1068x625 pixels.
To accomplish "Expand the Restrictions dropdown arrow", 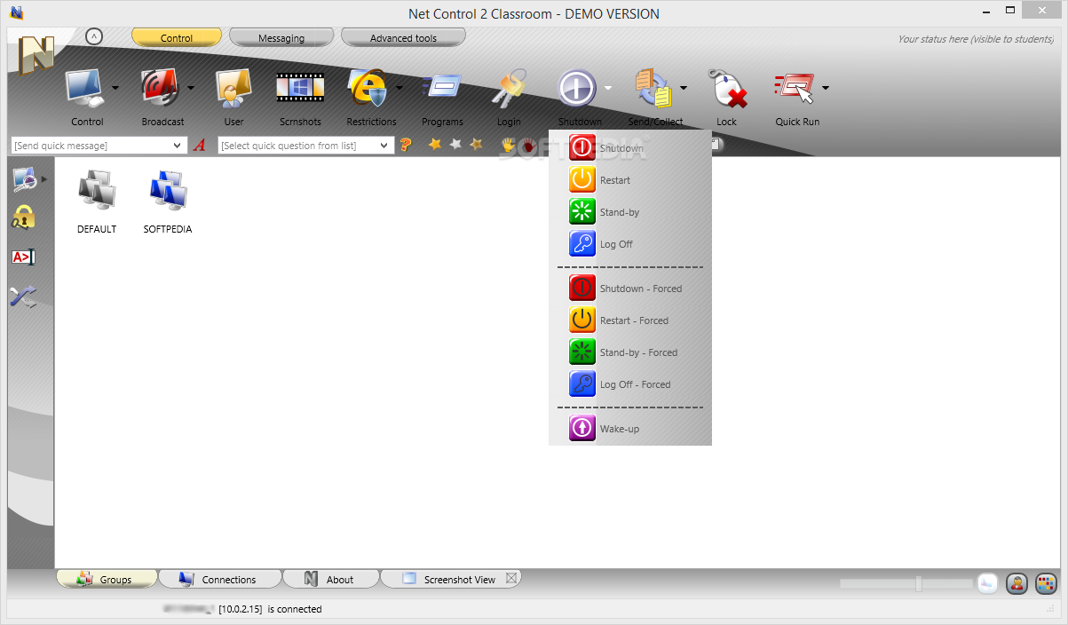I will [400, 88].
